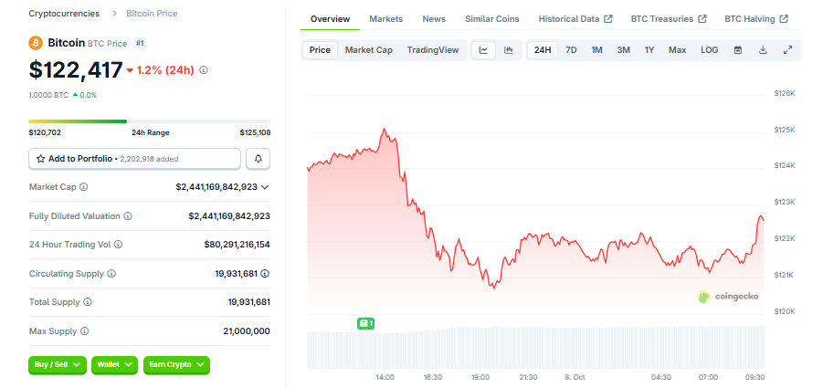Open the calendar date range picker
This screenshot has height=388, width=823.
[738, 50]
